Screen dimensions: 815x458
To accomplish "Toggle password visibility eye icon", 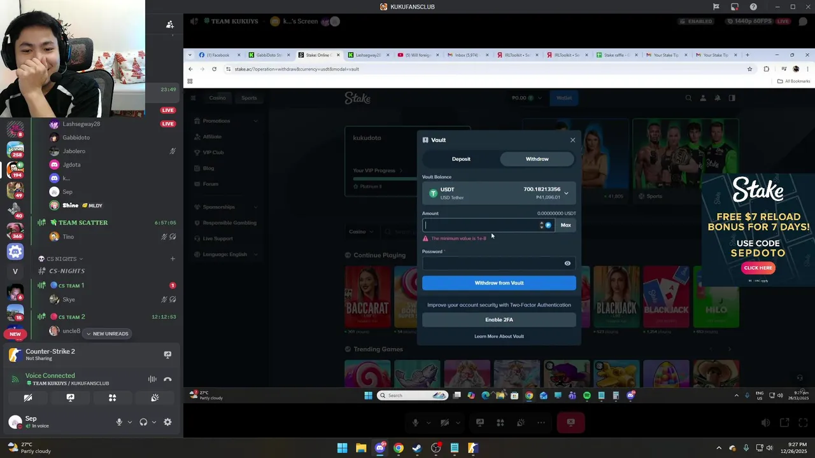I will coord(567,263).
